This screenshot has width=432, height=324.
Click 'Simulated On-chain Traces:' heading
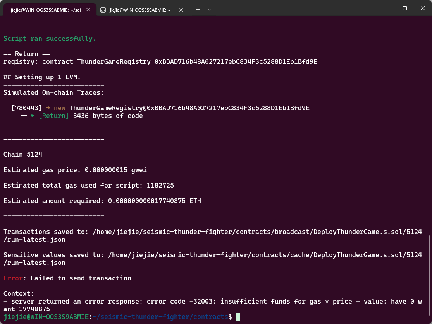(54, 92)
